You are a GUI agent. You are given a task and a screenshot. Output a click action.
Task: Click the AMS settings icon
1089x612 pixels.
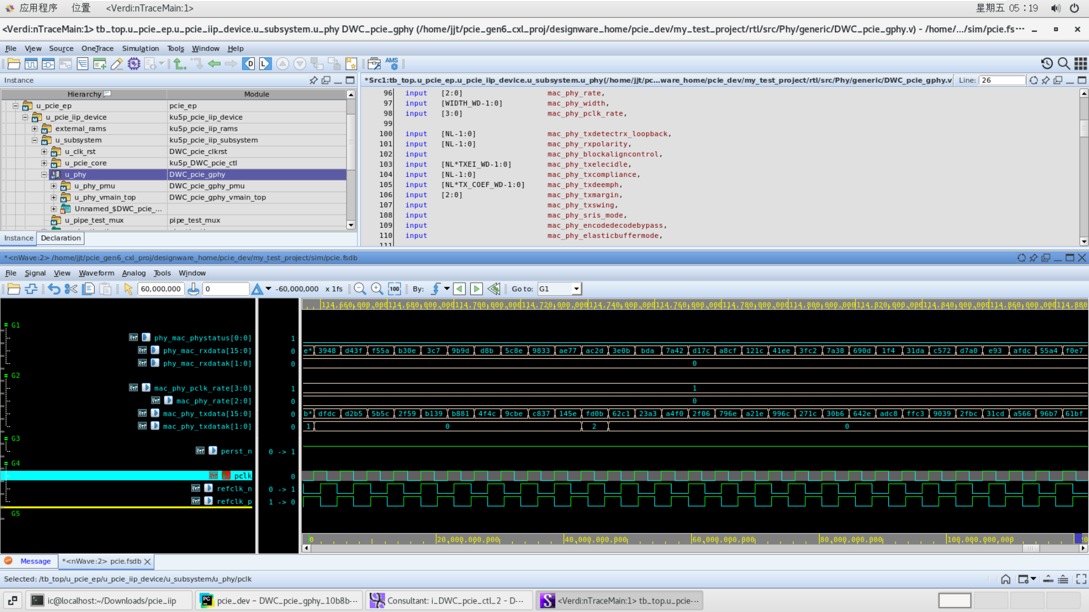coord(392,63)
